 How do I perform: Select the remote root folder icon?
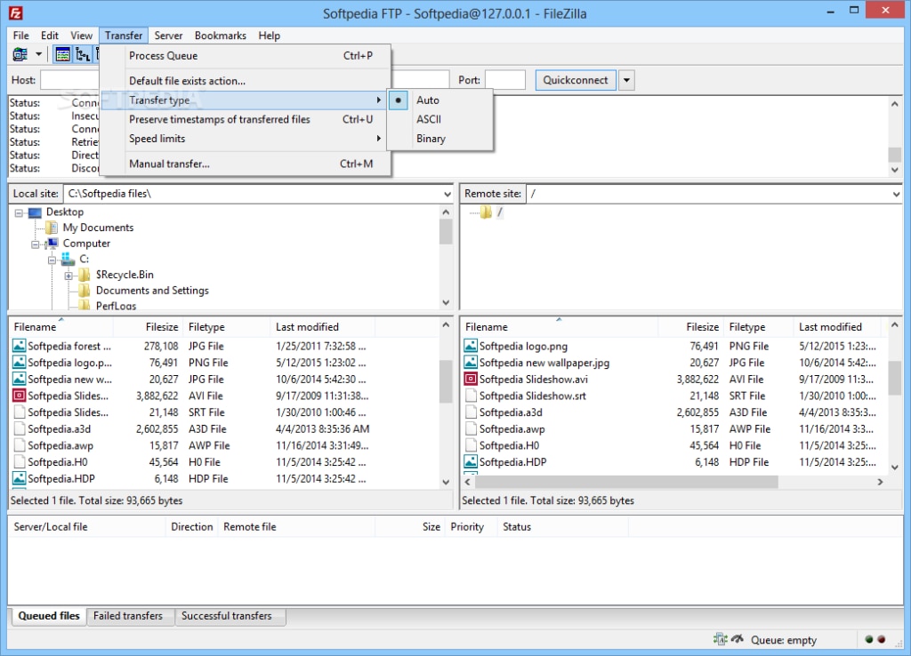487,212
